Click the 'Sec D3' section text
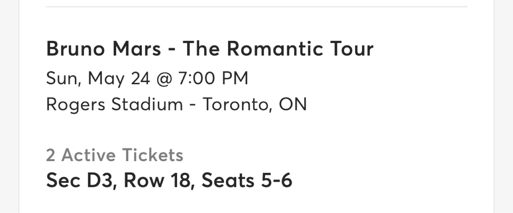This screenshot has height=213, width=513. (x=81, y=180)
